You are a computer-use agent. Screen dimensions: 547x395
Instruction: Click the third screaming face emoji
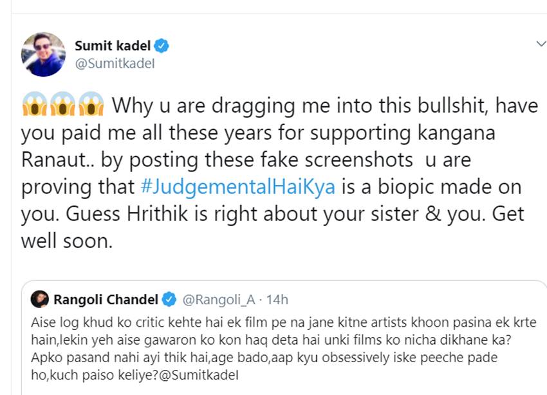(x=91, y=106)
